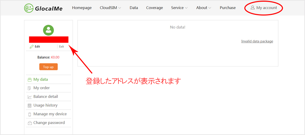
Task: Click the Manage my device phone icon
Action: tap(29, 114)
